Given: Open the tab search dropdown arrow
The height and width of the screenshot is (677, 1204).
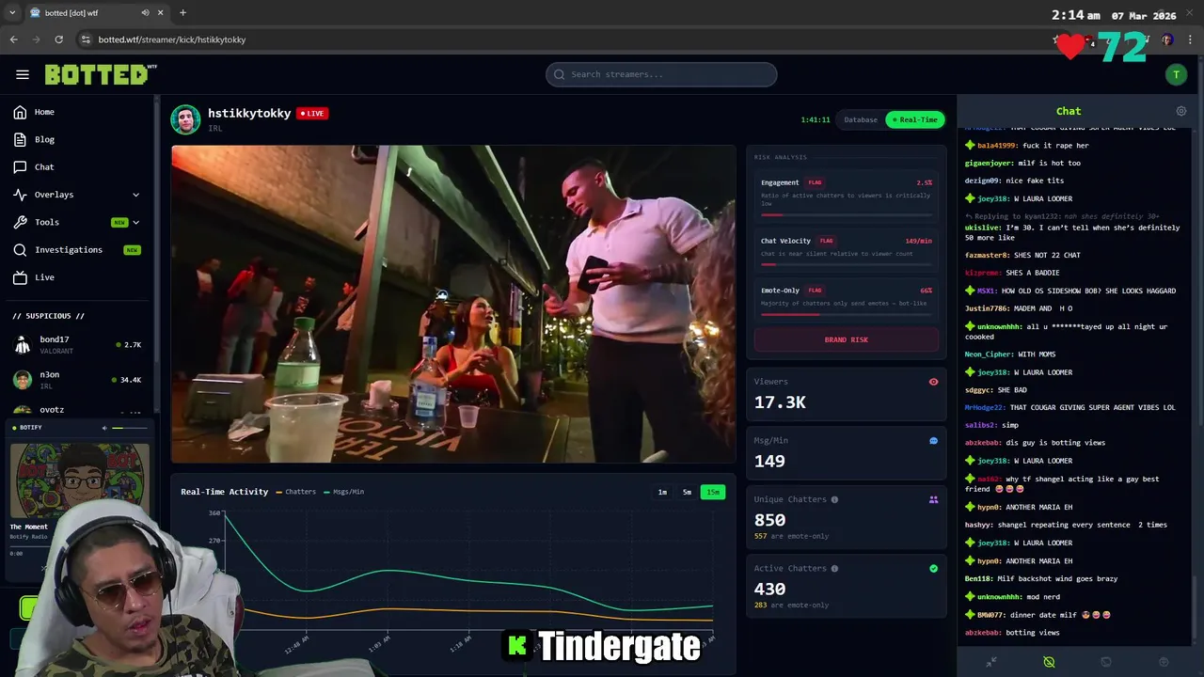Looking at the screenshot, I should pyautogui.click(x=12, y=13).
